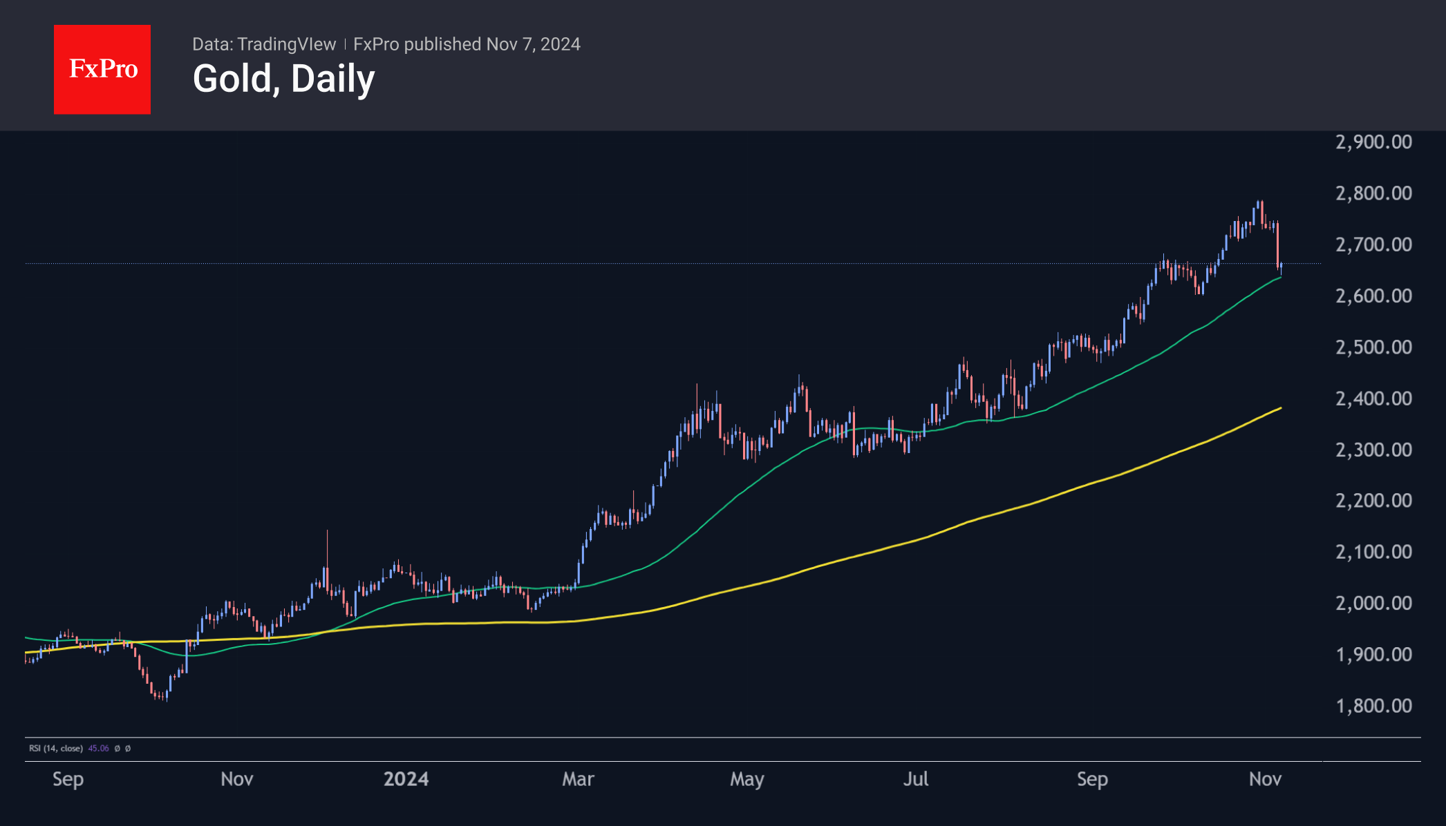The image size is (1446, 826).
Task: Click the leftmost Sep time axis label
Action: [68, 779]
